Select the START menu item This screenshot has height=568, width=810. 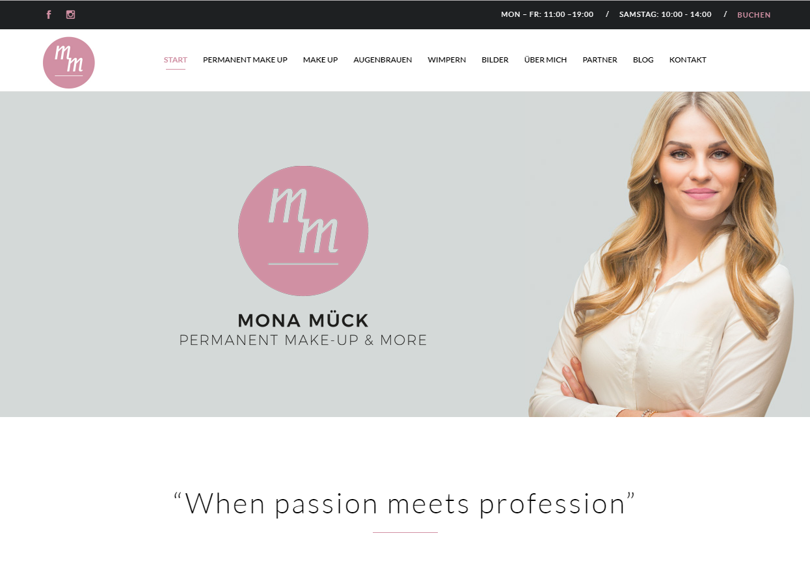[x=176, y=60]
